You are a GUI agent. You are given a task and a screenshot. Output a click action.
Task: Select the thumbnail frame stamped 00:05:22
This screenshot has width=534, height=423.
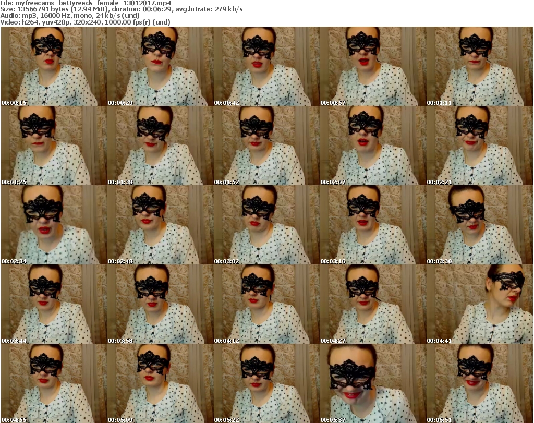coord(266,383)
